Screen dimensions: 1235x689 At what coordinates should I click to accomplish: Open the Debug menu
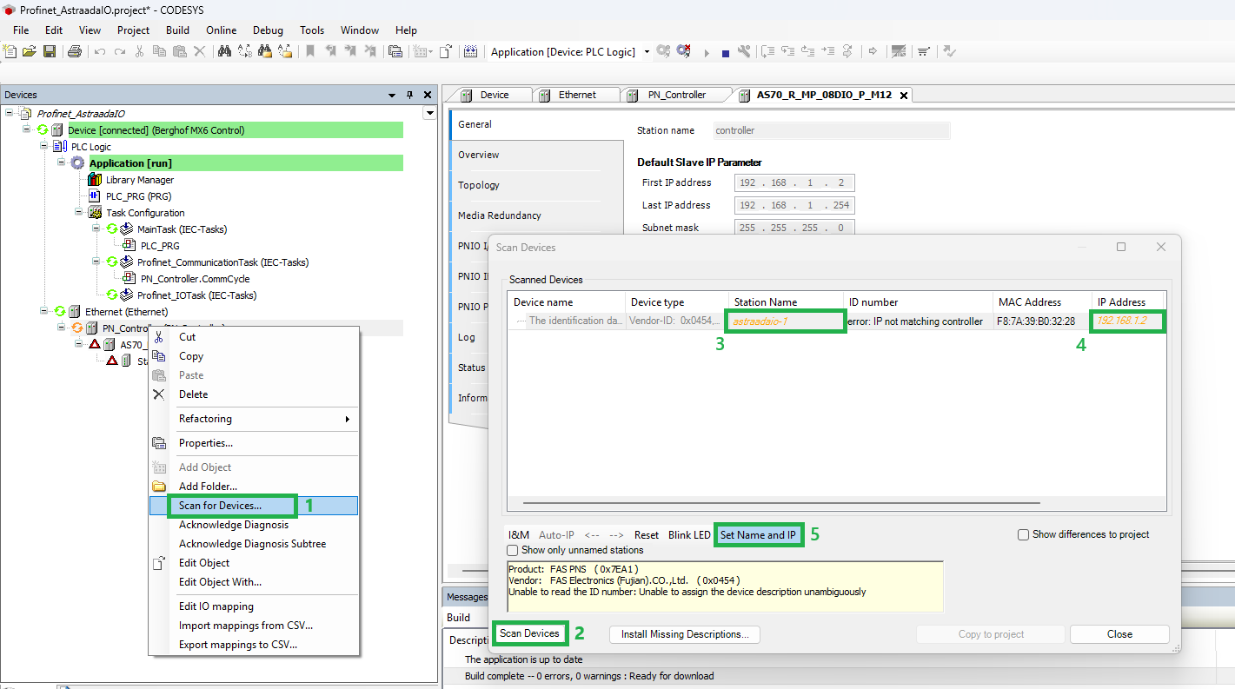pyautogui.click(x=268, y=30)
